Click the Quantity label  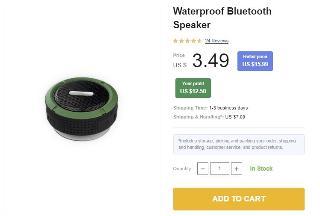pos(183,169)
